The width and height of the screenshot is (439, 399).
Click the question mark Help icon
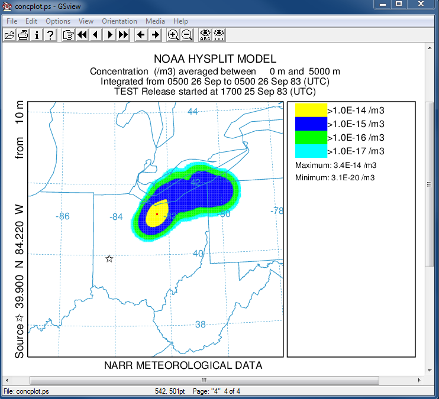pos(50,35)
